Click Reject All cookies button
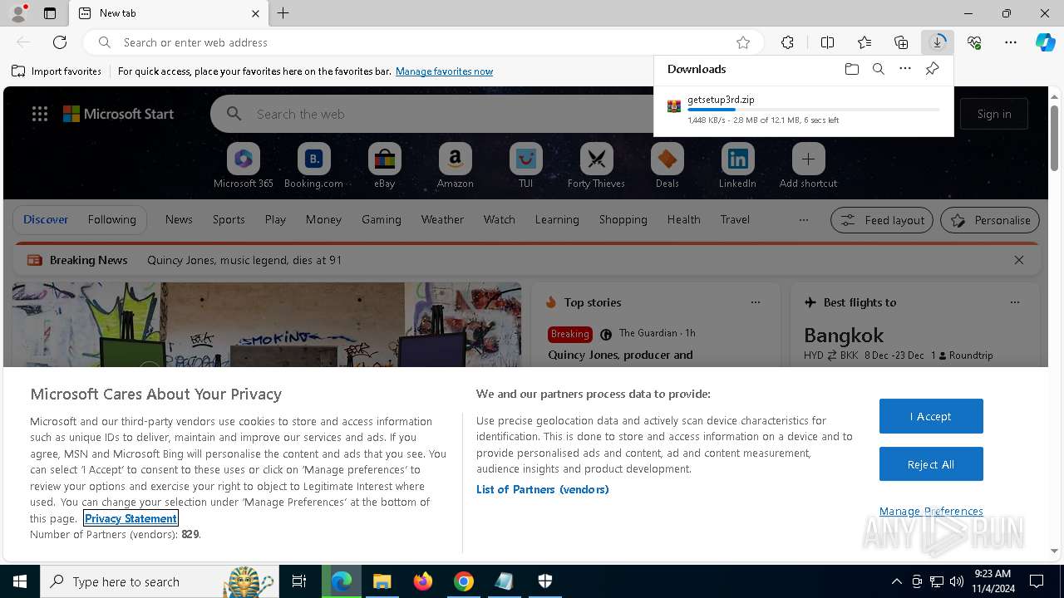This screenshot has width=1064, height=598. point(931,464)
